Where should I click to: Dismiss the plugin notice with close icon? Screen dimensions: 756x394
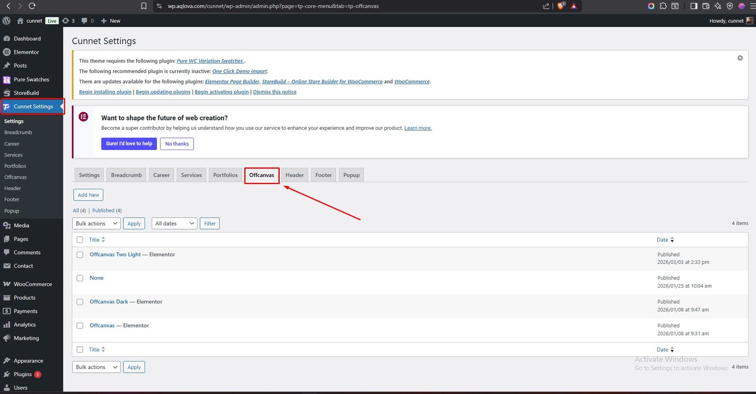(740, 58)
